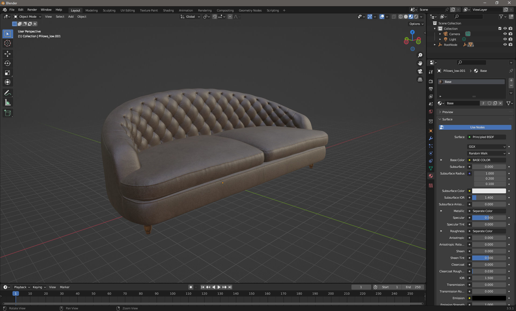The height and width of the screenshot is (311, 516).
Task: Open the Add menu in viewport header
Action: click(x=71, y=17)
